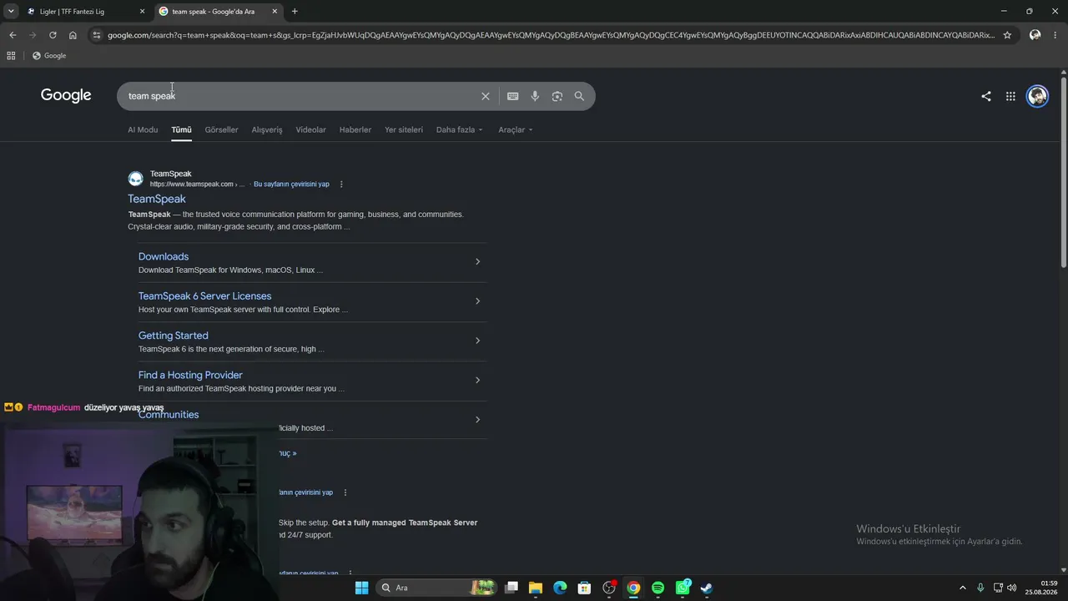
Task: Click the page's vertical scrollbar
Action: pyautogui.click(x=1063, y=171)
